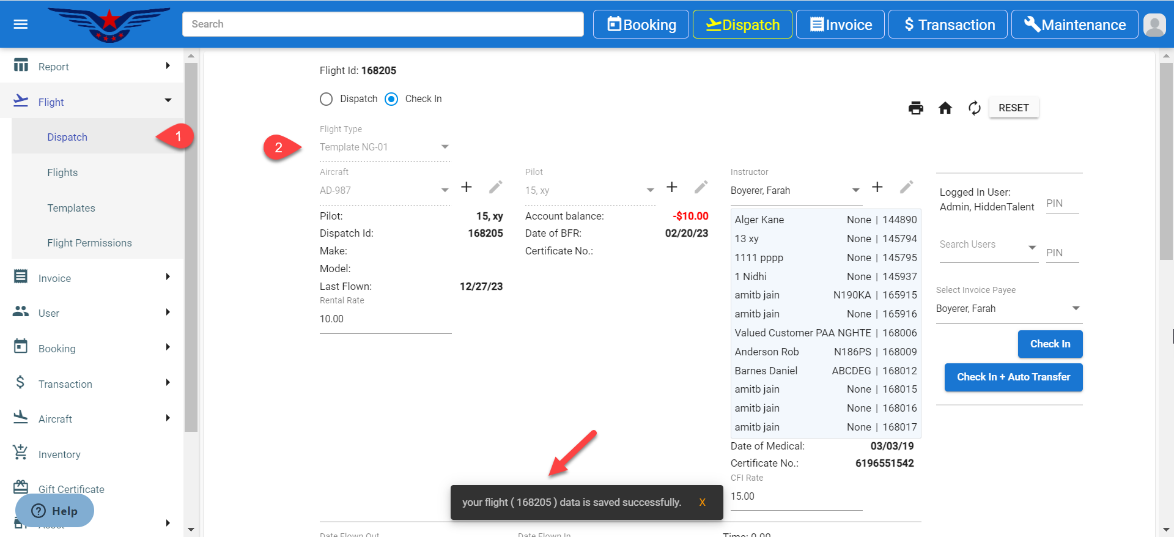Dismiss the saved successfully notification

[702, 502]
